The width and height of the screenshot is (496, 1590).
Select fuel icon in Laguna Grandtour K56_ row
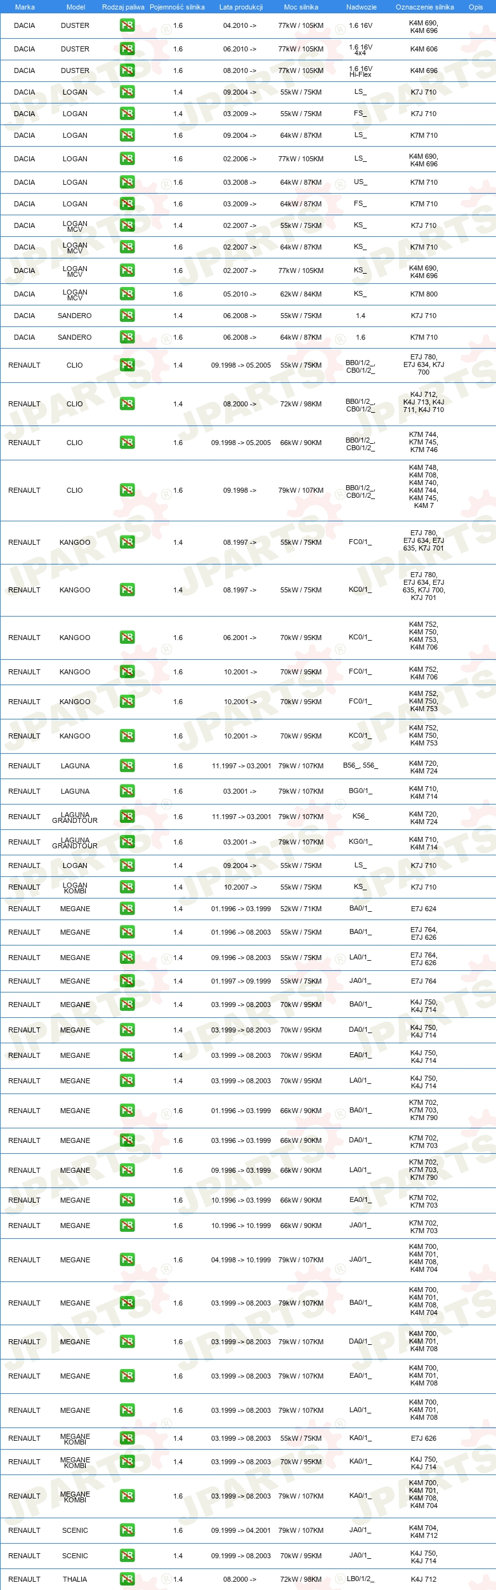[x=127, y=817]
